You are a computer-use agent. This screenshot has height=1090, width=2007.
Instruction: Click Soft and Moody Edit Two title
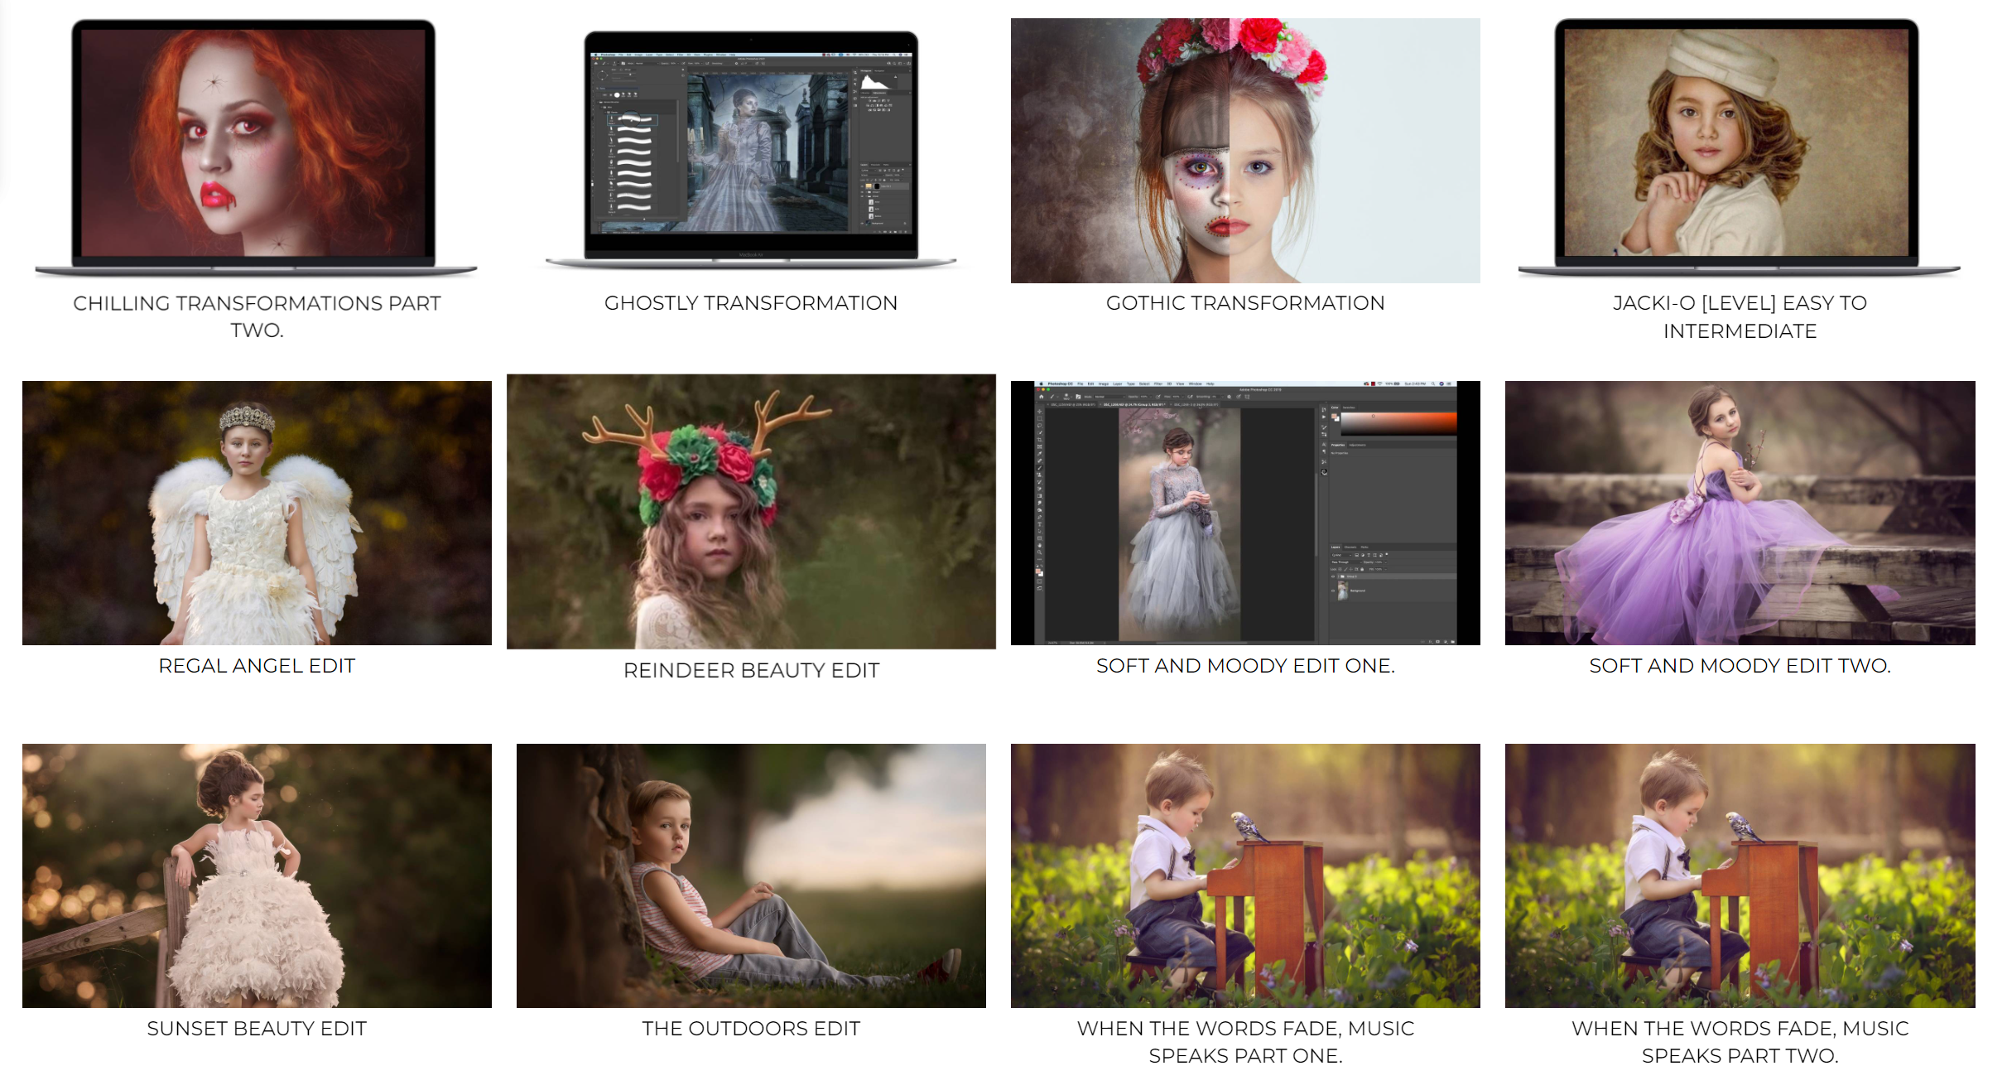pos(1739,666)
